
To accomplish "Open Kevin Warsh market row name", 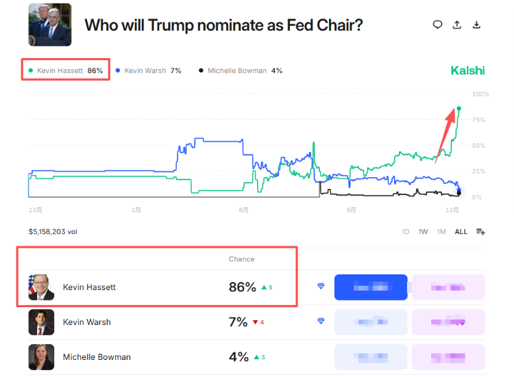I will pyautogui.click(x=86, y=322).
